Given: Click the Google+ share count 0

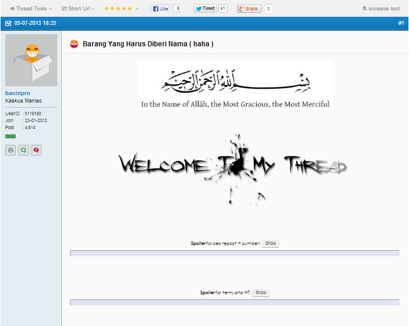Looking at the screenshot, I should (268, 9).
